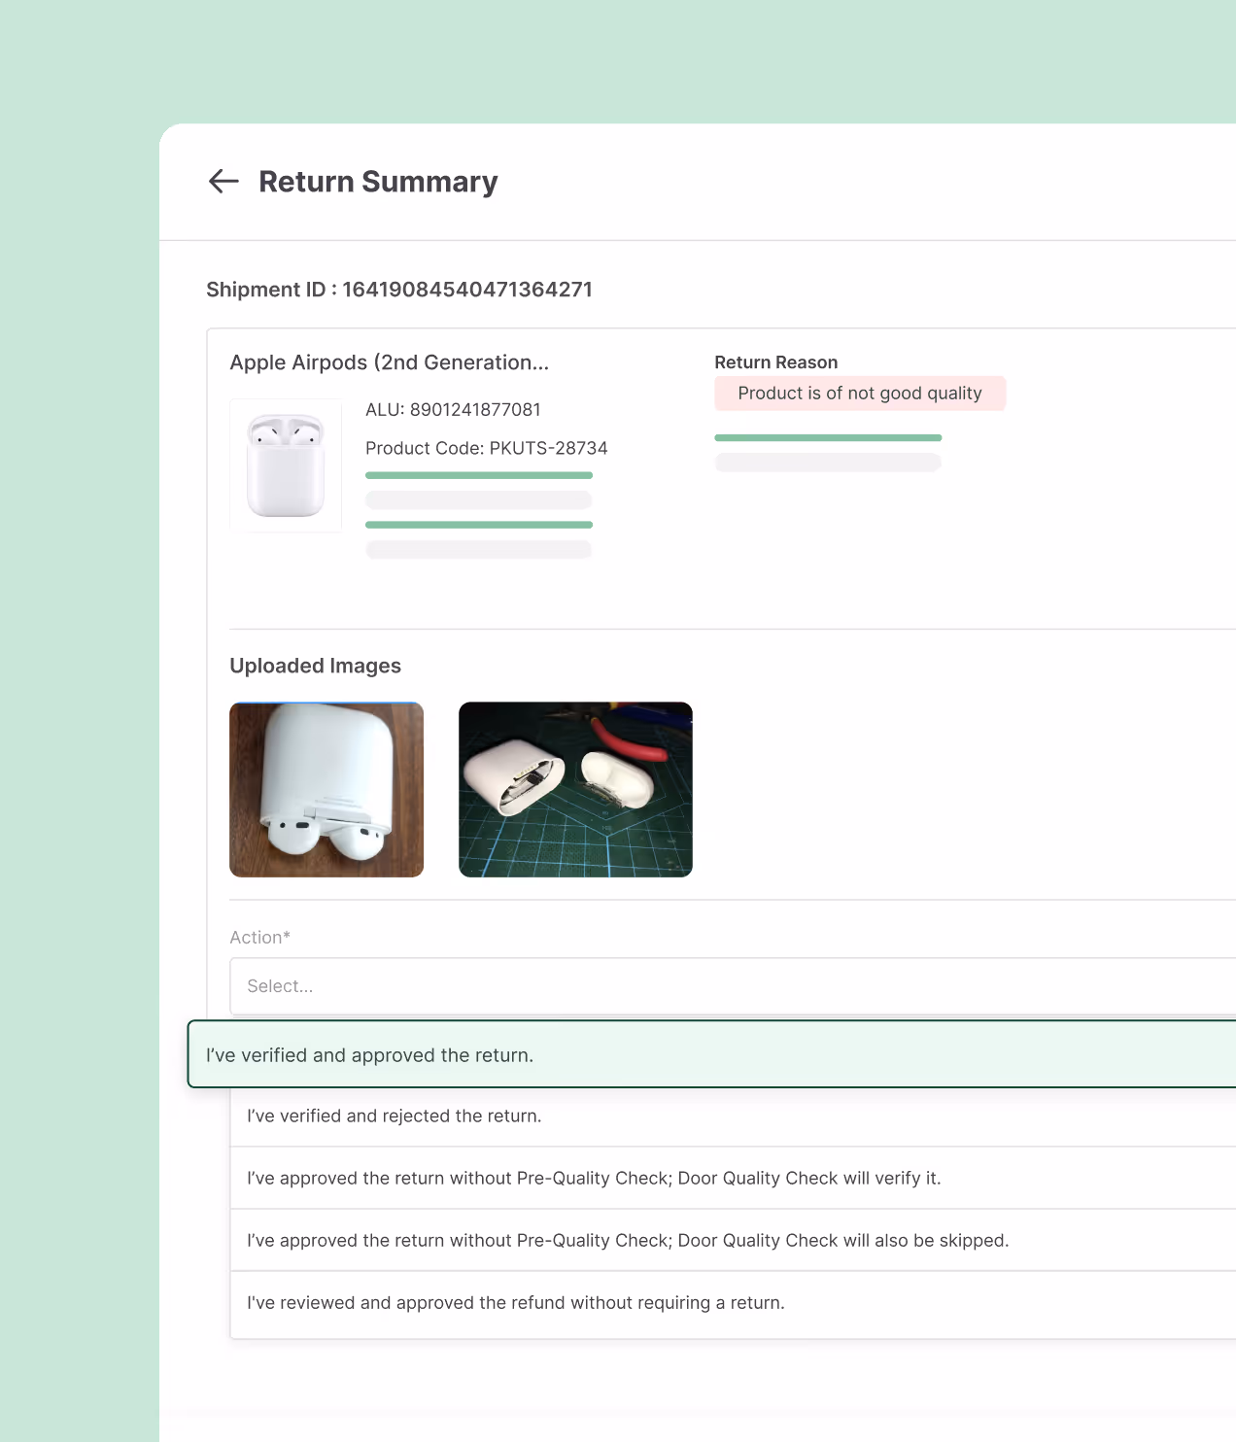Click the ALU code 8901241877081
Screen dimensions: 1236x1442
[x=453, y=409]
